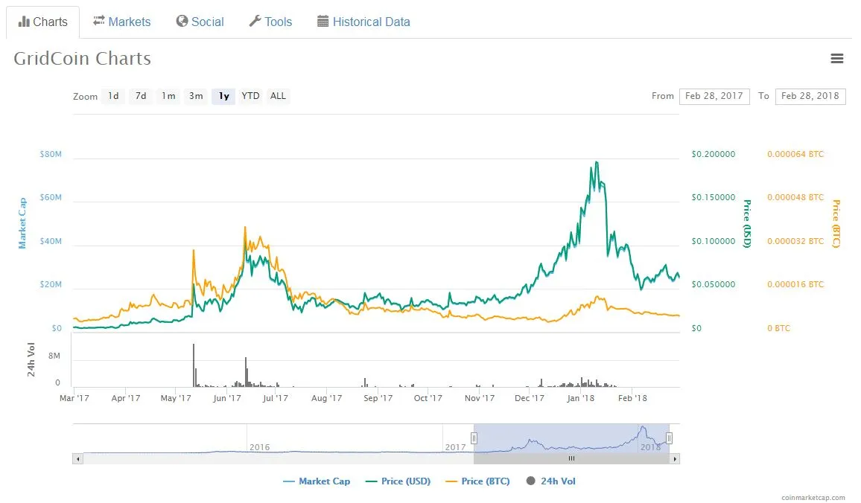Switch to the Charts tab
861x503 pixels.
coord(43,22)
